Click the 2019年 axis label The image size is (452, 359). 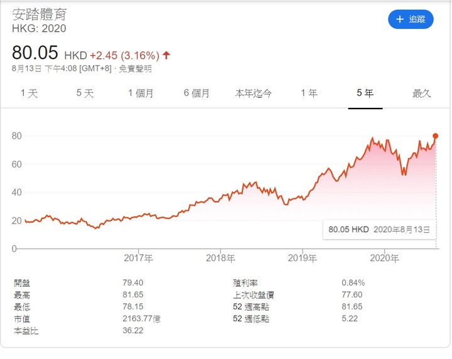303,258
